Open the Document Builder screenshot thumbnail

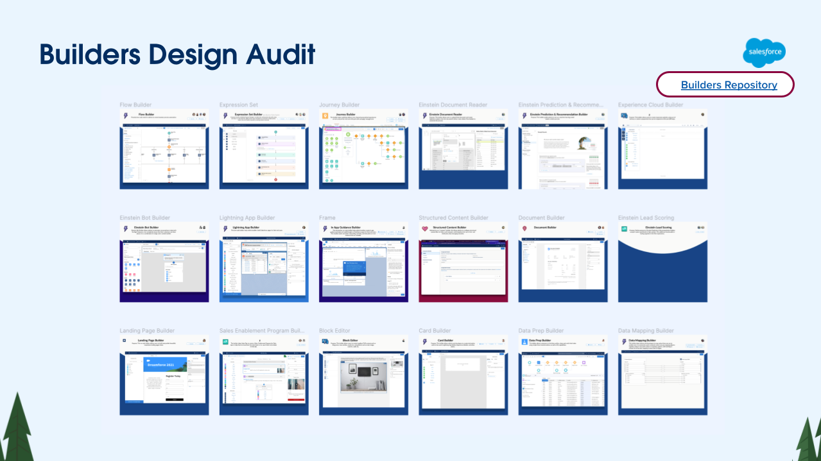563,262
